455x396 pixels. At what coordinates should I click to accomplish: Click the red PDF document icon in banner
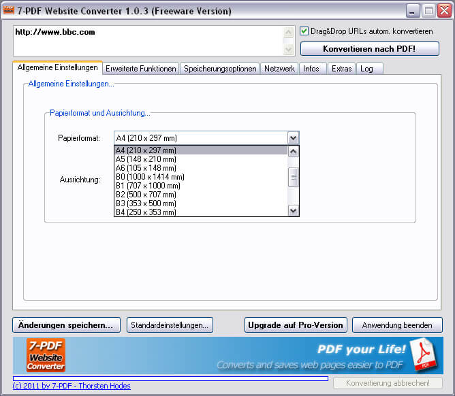point(426,354)
